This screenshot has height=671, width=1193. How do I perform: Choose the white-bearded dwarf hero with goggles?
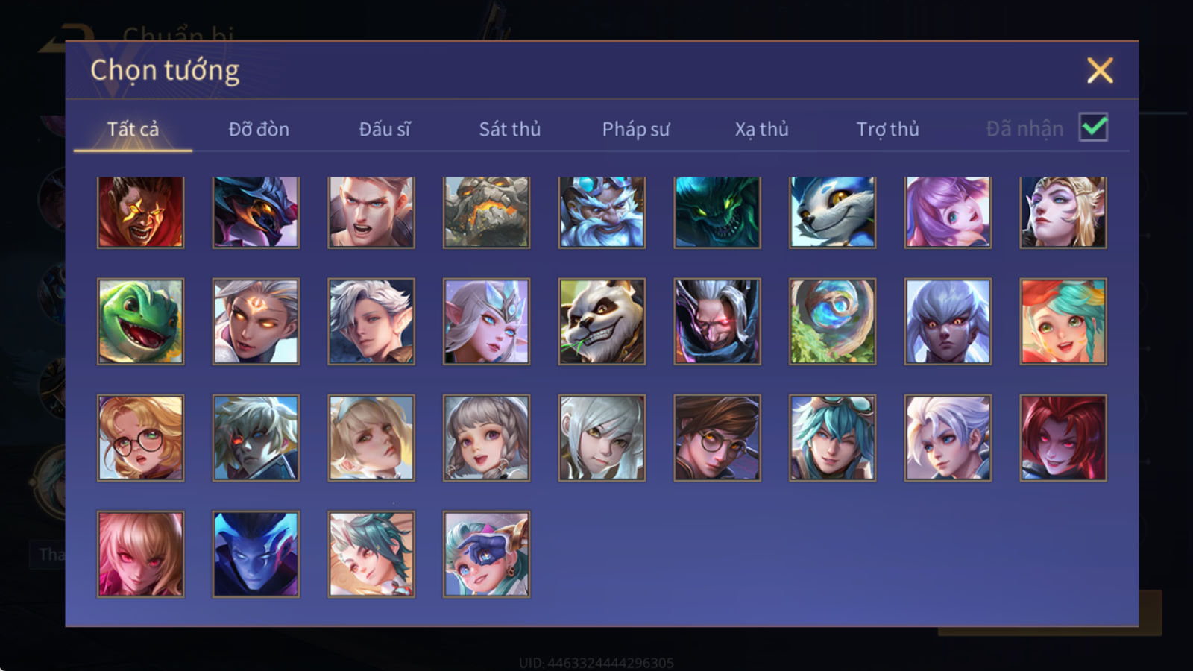click(x=602, y=212)
